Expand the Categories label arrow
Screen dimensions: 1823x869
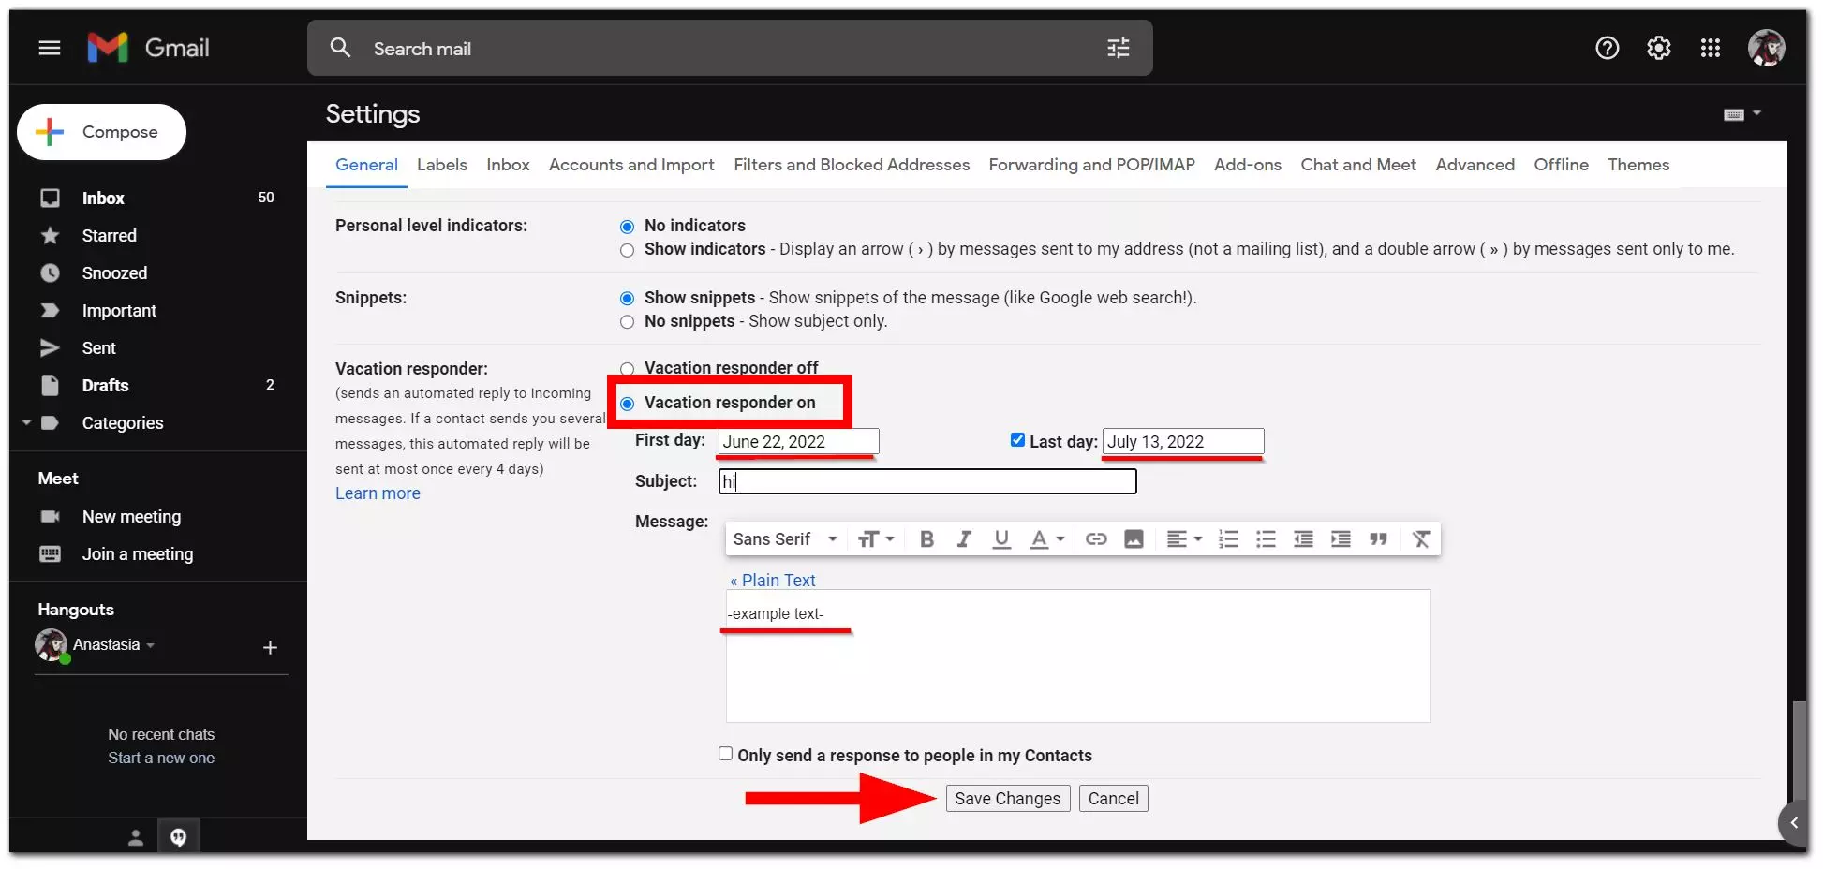(x=26, y=423)
